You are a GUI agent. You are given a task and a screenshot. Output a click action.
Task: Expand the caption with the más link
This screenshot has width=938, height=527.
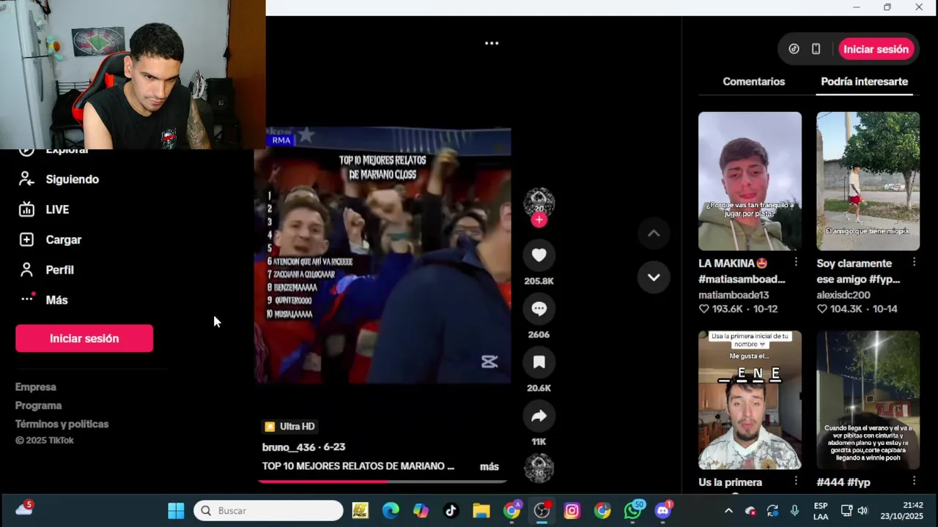click(489, 466)
